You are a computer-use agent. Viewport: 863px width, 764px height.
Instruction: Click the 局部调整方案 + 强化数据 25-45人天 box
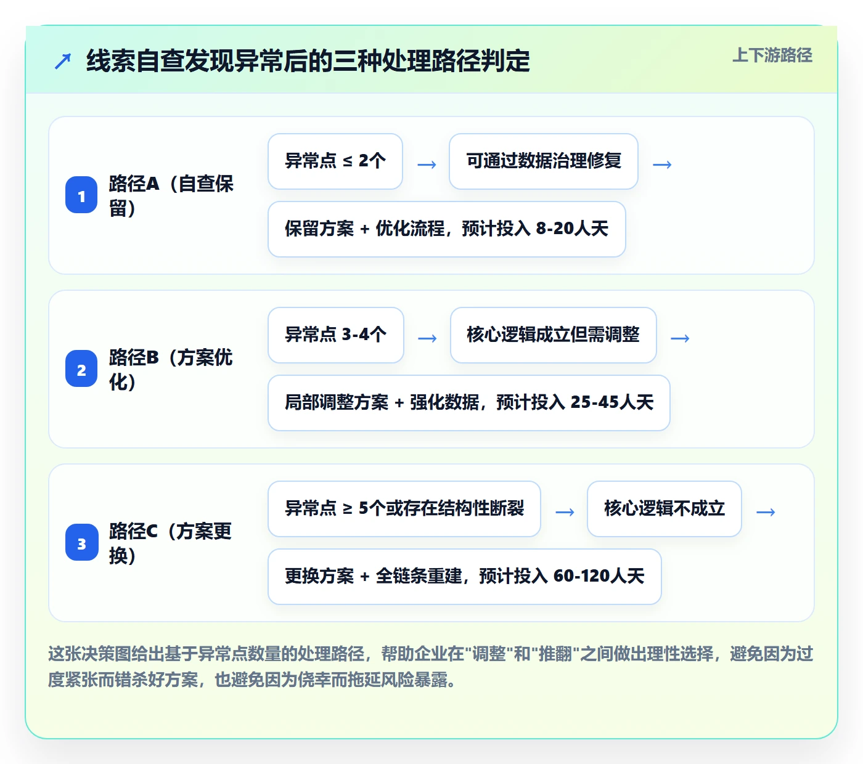[x=469, y=403]
